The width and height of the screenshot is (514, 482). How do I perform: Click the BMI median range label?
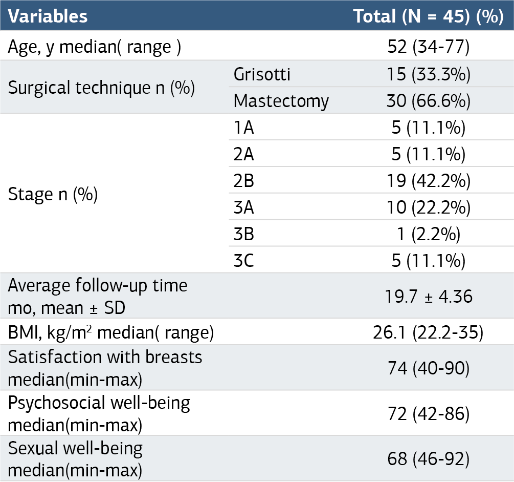point(111,332)
